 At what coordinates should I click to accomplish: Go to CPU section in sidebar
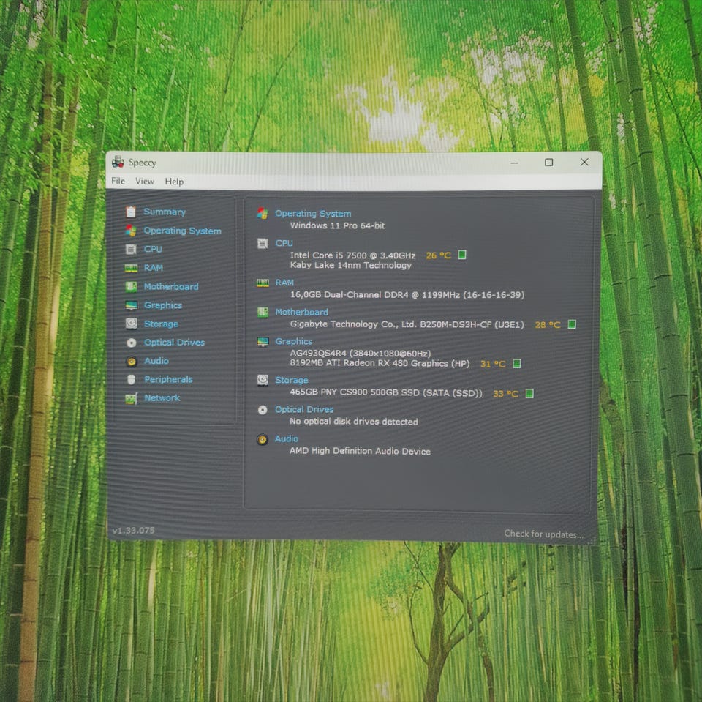[x=153, y=249]
